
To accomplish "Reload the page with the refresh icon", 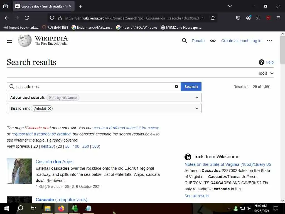I will point(27,18).
